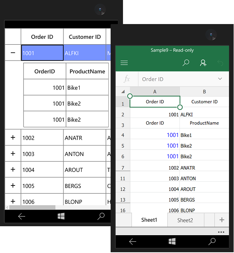Tap the Sample9 – Read-only title
The image size is (234, 253).
click(x=172, y=50)
